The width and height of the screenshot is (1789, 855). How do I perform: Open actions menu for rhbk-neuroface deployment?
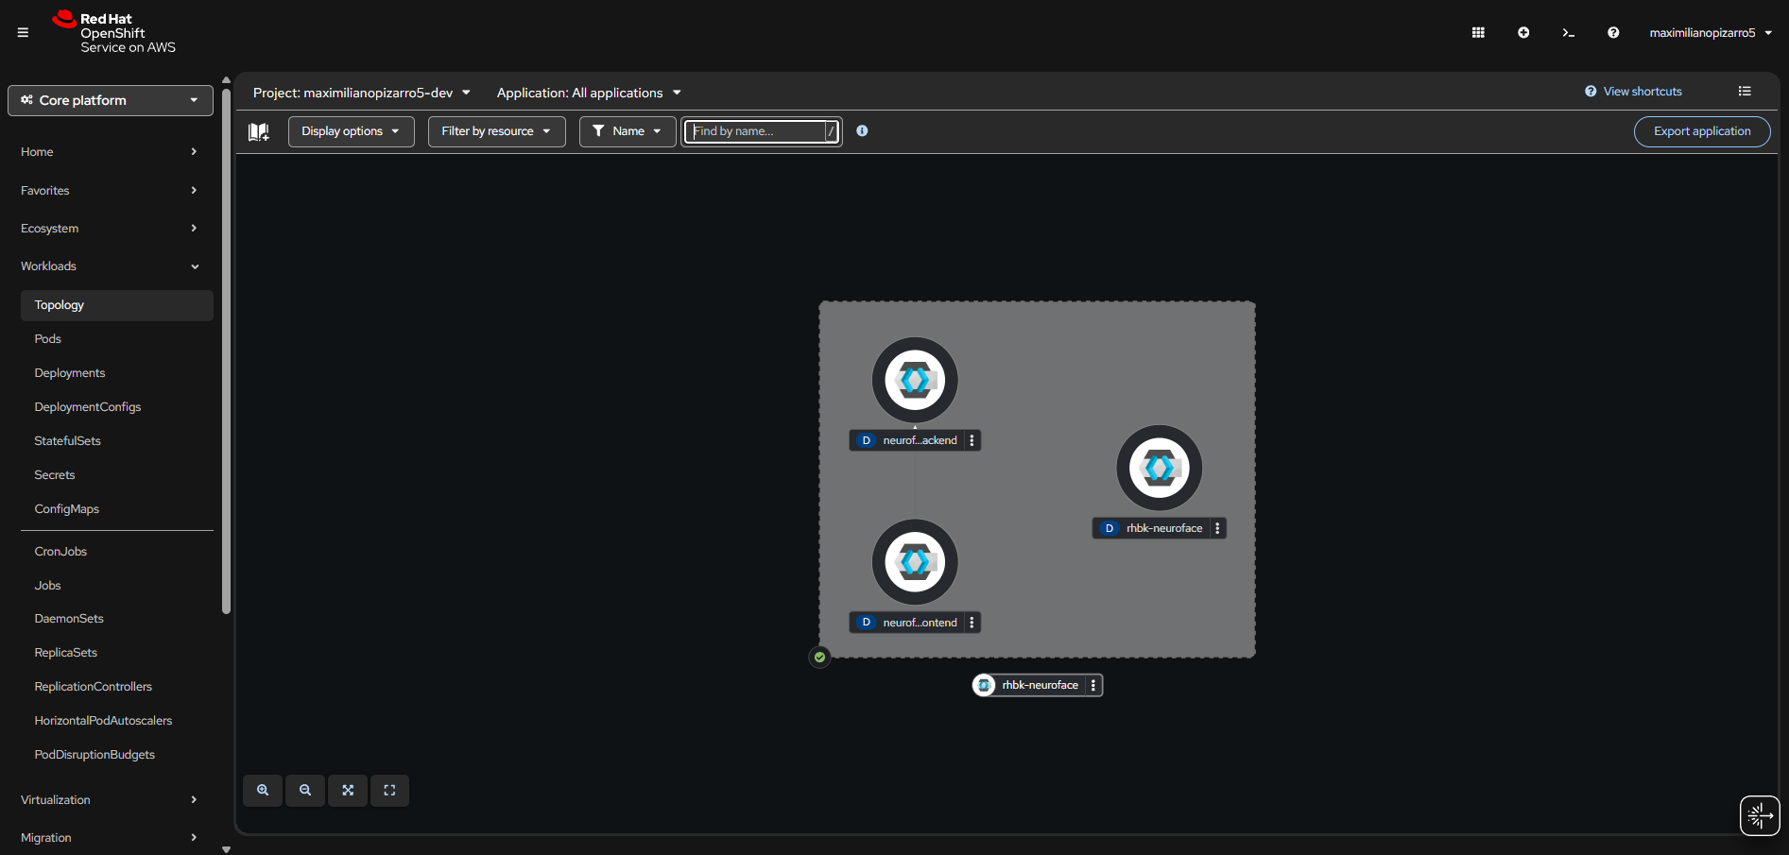1216,528
